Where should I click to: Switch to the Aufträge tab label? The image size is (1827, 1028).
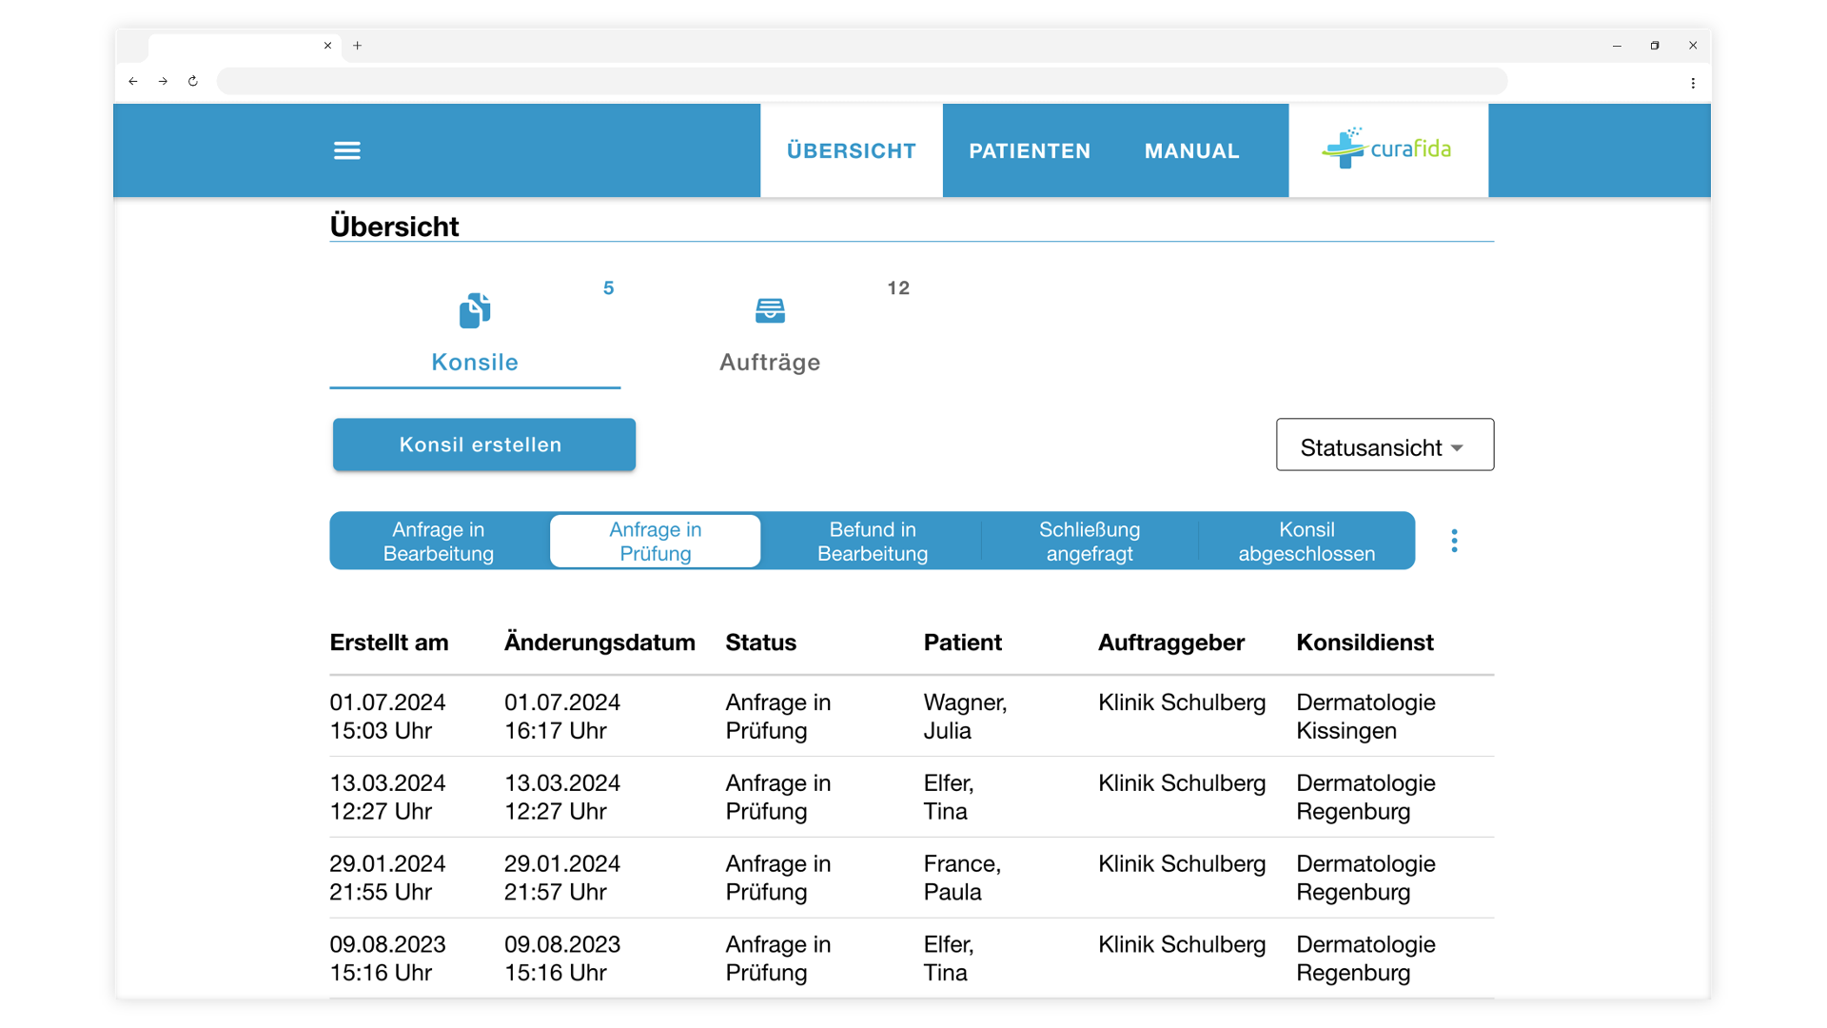tap(770, 362)
